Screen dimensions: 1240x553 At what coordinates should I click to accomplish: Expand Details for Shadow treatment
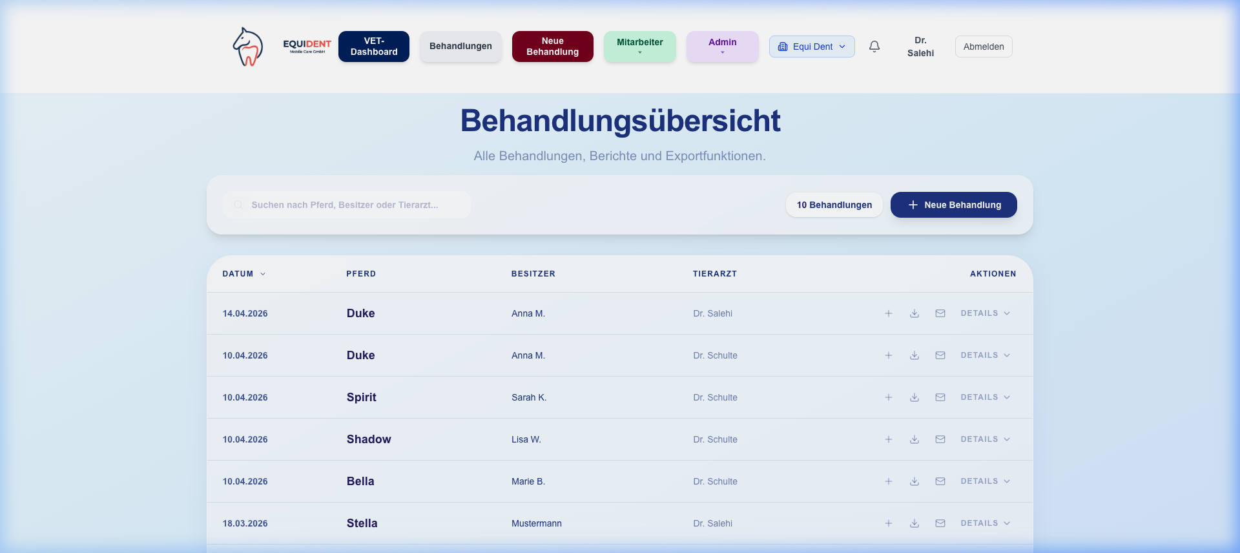click(x=985, y=439)
